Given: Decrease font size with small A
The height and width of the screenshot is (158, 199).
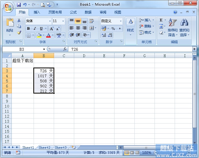Looking at the screenshot, I should (x=58, y=29).
